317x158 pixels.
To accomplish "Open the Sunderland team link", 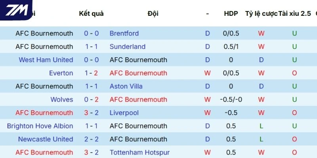I will [127, 47].
